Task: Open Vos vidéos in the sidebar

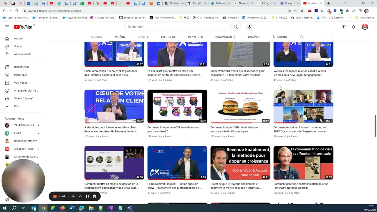Action: pyautogui.click(x=21, y=83)
